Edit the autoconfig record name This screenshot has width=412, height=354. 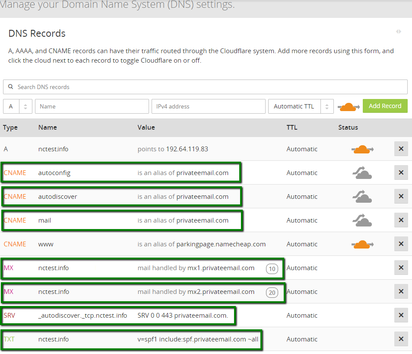[54, 173]
